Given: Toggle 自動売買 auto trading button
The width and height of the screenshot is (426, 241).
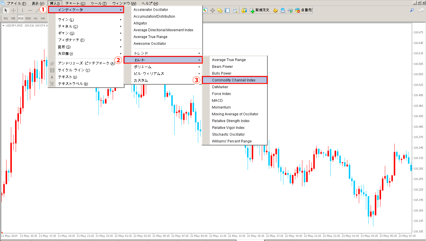Looking at the screenshot, I should pyautogui.click(x=304, y=10).
